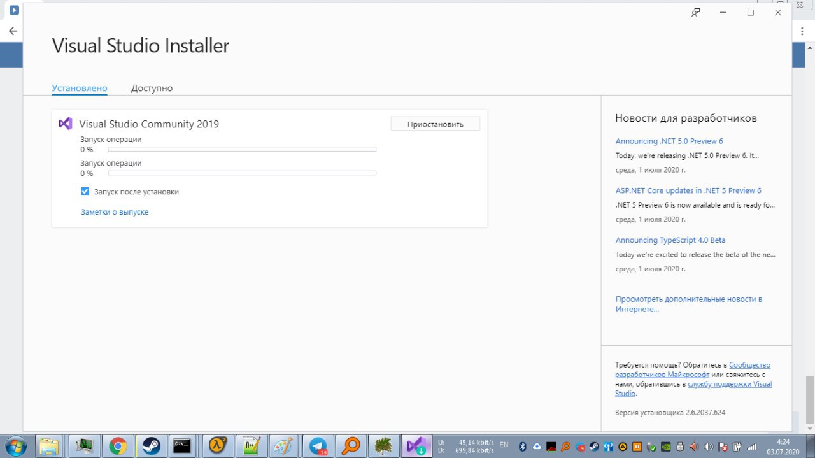815x458 pixels.
Task: Click the power plug tray icon
Action: (x=737, y=447)
